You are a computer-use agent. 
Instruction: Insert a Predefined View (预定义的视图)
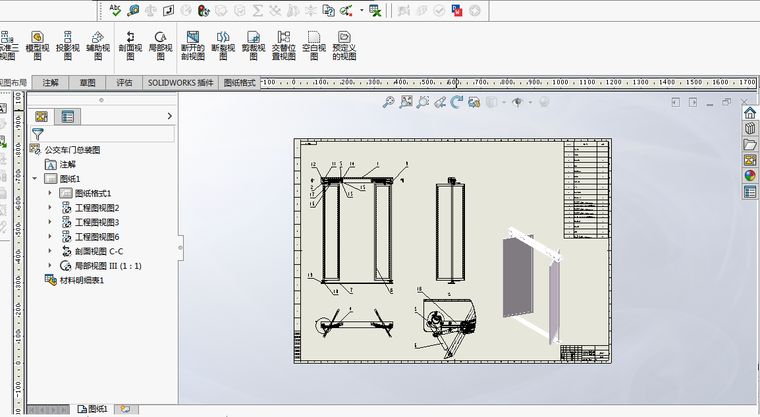click(x=344, y=45)
